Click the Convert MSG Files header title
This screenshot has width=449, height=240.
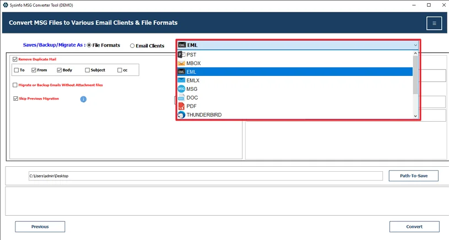(93, 23)
